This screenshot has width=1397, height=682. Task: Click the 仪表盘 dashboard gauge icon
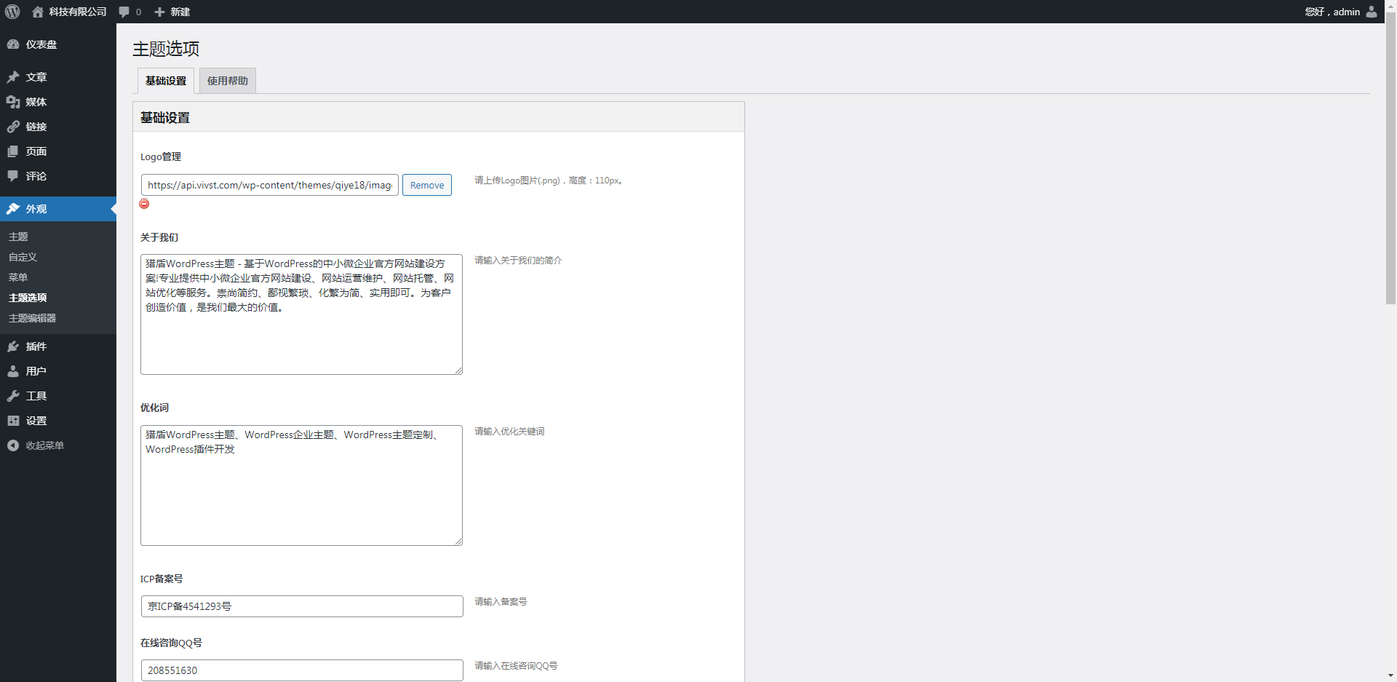(x=13, y=44)
